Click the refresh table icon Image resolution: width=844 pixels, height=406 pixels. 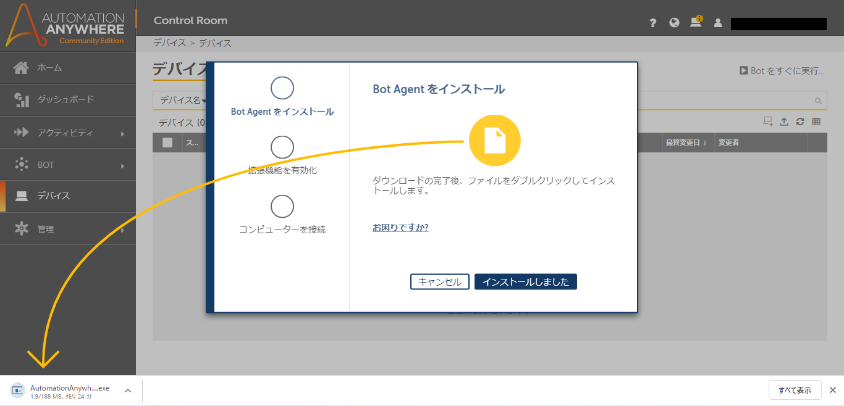pos(800,122)
